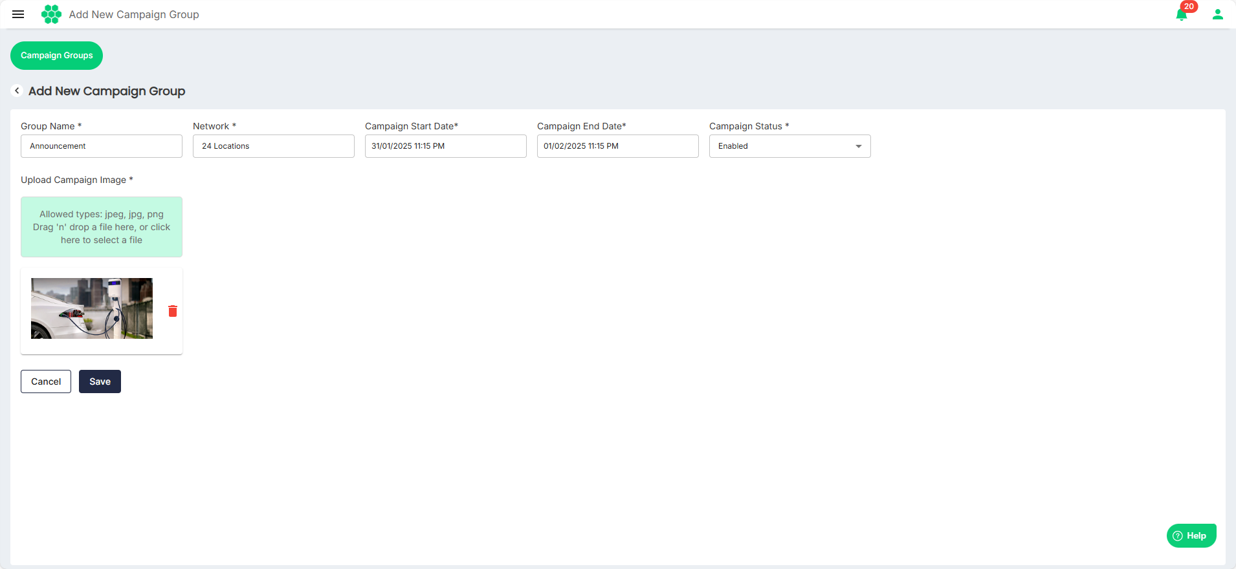Click the Group Name field
The width and height of the screenshot is (1236, 569).
(x=102, y=146)
